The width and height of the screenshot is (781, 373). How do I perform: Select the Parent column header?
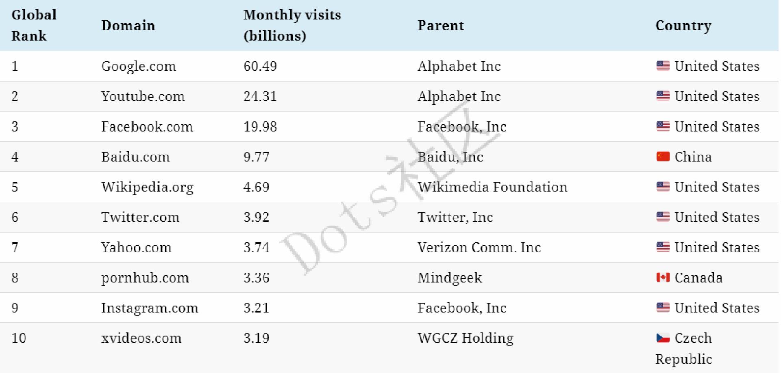pyautogui.click(x=441, y=25)
